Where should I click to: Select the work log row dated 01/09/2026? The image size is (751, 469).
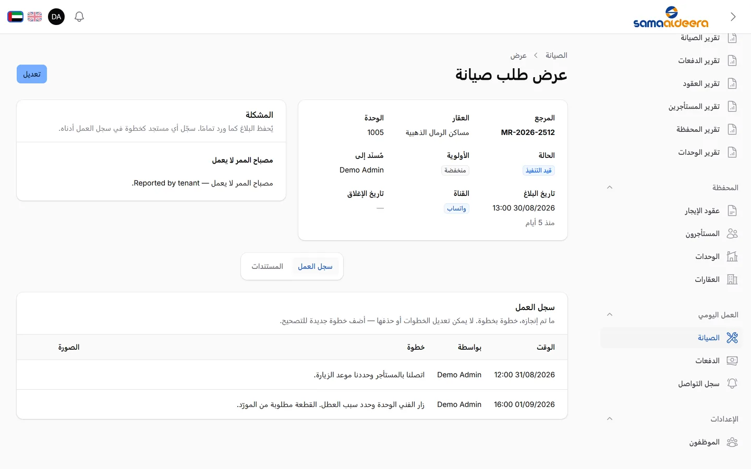(292, 404)
